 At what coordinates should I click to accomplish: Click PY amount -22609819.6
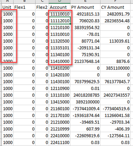click(85, 136)
